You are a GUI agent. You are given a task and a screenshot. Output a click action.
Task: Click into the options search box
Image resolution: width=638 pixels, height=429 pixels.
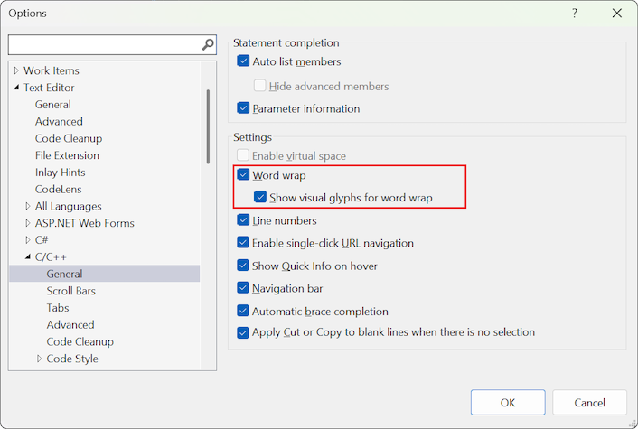(104, 44)
